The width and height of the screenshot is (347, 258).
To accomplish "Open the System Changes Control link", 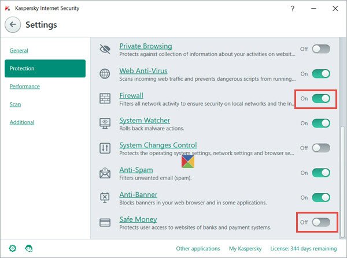I will (x=158, y=145).
